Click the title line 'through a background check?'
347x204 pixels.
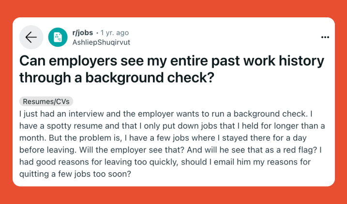117,78
